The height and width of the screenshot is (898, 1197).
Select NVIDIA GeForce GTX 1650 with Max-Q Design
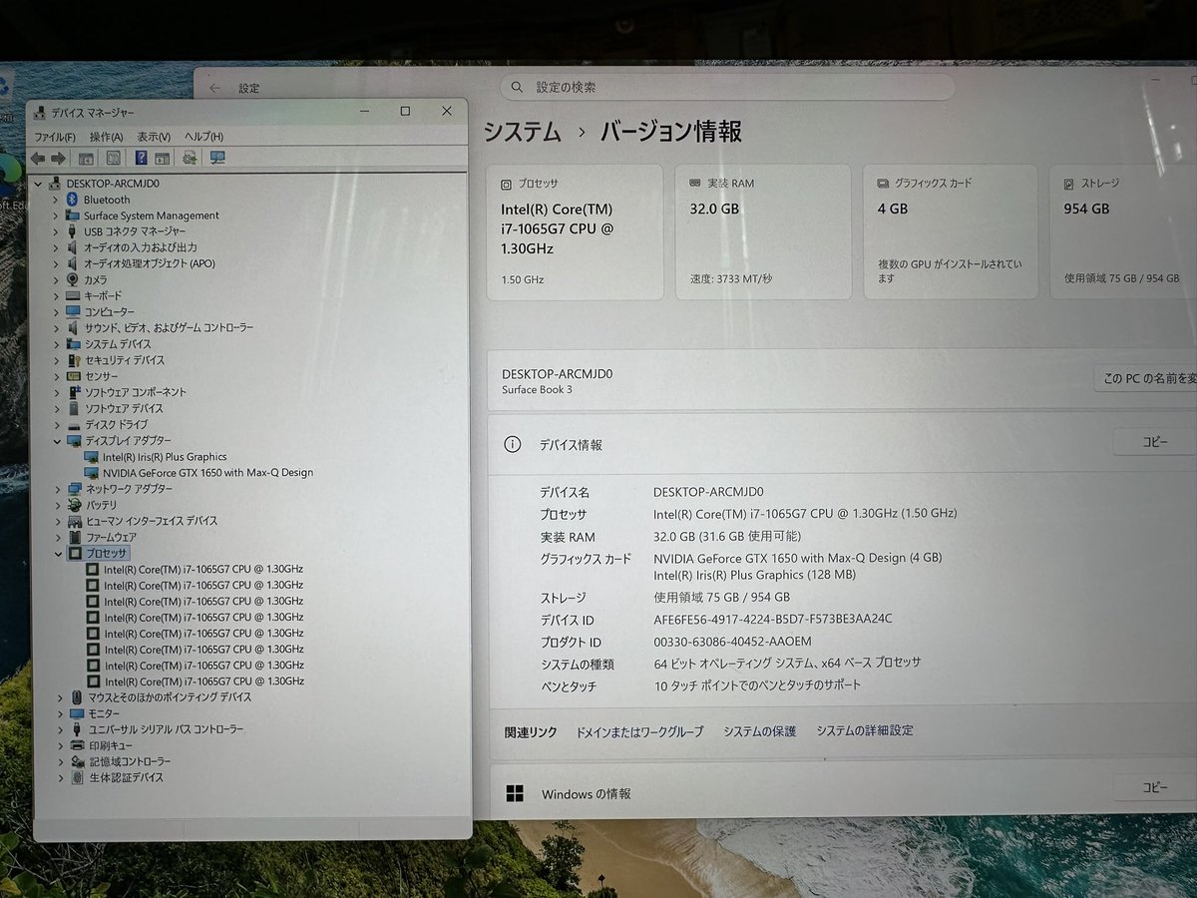pyautogui.click(x=207, y=473)
